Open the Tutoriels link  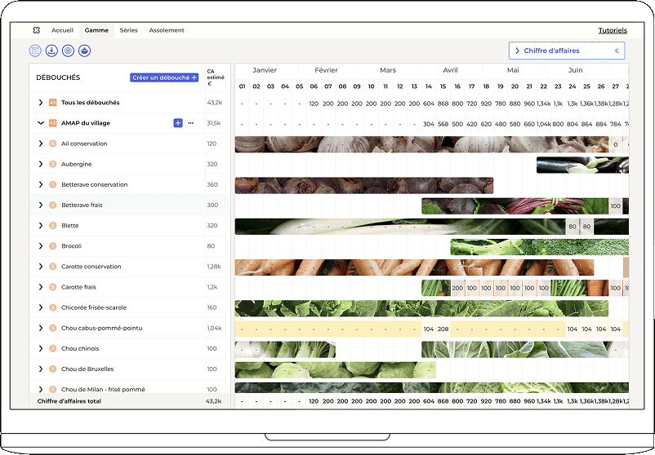pyautogui.click(x=613, y=30)
